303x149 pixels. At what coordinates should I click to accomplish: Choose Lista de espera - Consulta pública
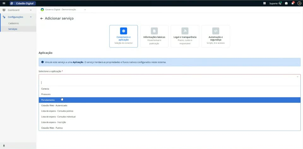(169, 111)
